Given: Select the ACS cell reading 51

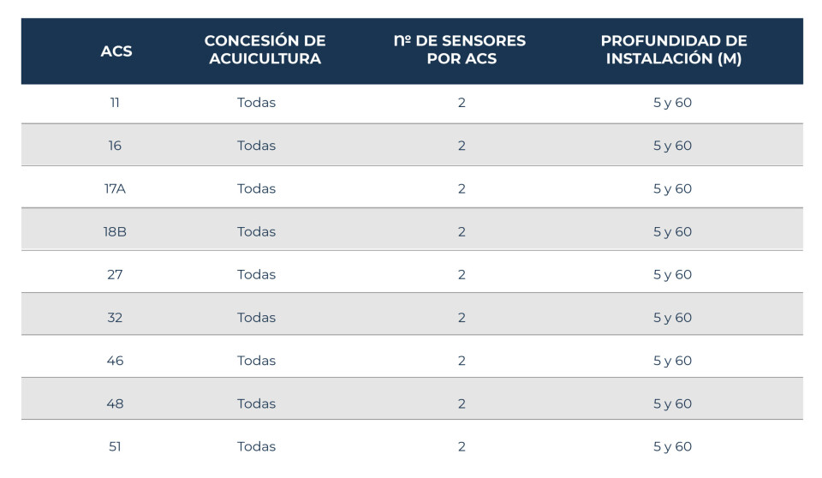Looking at the screenshot, I should tap(115, 446).
